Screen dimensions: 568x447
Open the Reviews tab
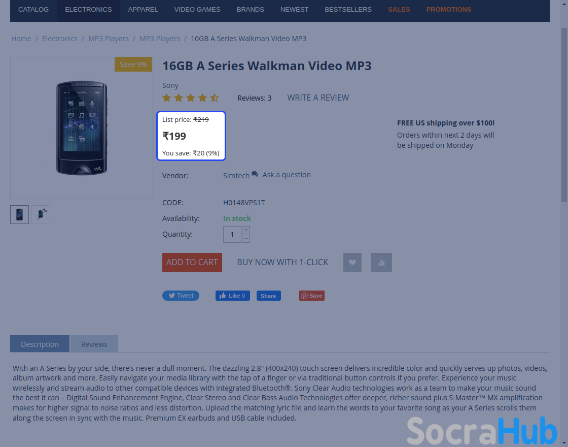tap(94, 344)
